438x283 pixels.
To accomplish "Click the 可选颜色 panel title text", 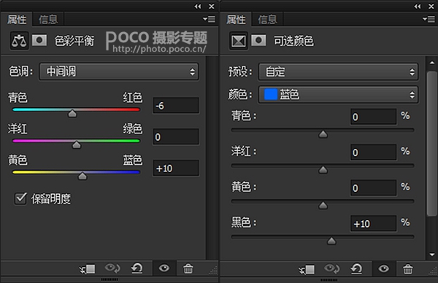I will [293, 41].
